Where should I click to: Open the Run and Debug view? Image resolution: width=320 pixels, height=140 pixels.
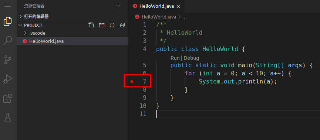pos(8,79)
